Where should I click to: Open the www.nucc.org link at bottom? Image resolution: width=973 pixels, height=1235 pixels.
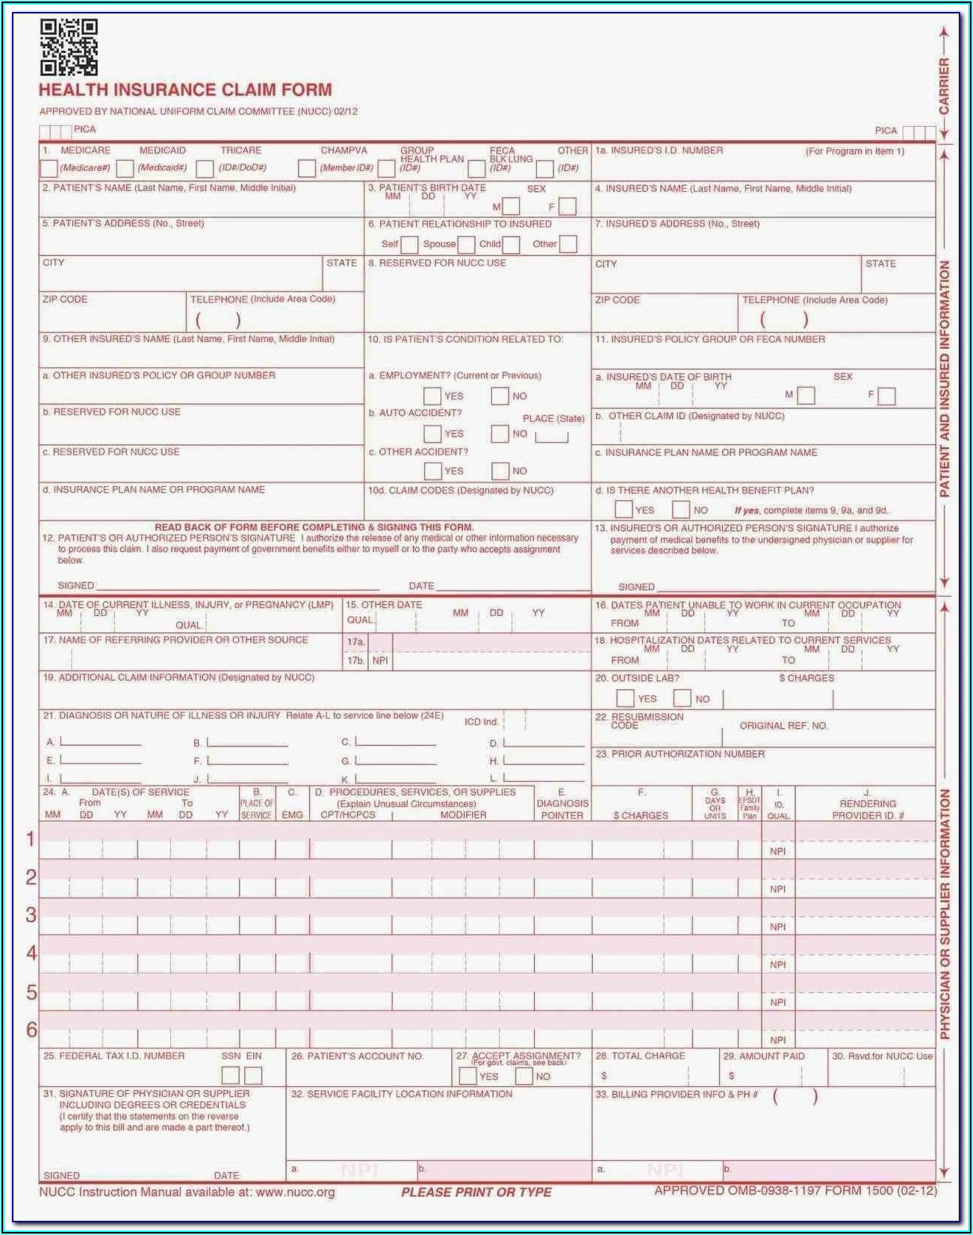pyautogui.click(x=295, y=1192)
